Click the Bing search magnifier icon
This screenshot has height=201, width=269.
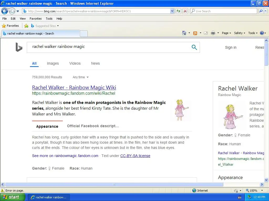(194, 47)
